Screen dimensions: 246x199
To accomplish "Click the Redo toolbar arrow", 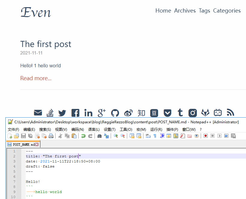I will coord(90,136).
